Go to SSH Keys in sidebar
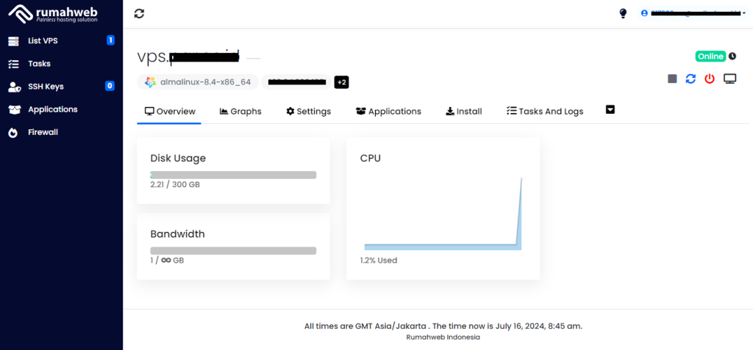This screenshot has height=350, width=753. (46, 87)
